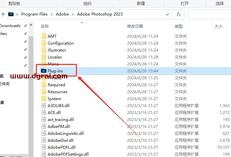Select the AMT folder icon

(x=44, y=36)
